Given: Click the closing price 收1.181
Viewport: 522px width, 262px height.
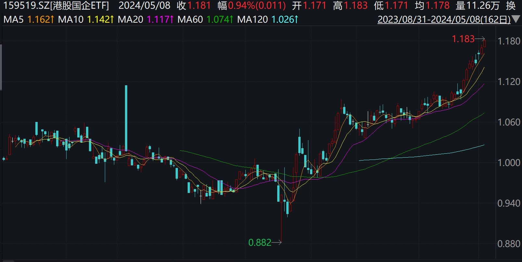Looking at the screenshot, I should 194,6.
